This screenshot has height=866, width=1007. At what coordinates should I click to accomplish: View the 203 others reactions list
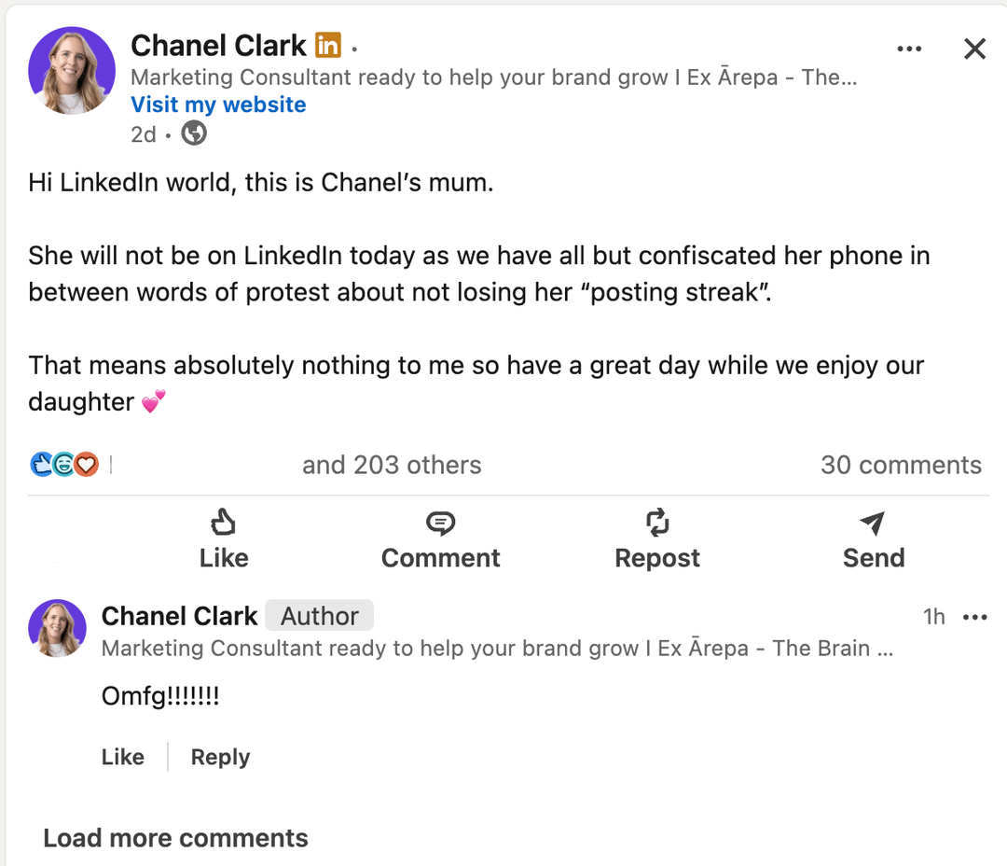(392, 465)
